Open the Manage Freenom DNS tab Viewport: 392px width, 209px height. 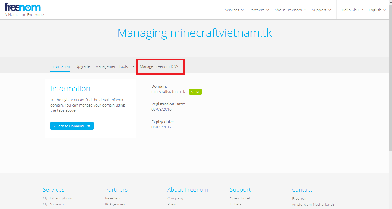click(159, 66)
